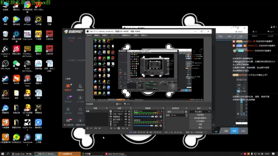Open OBS Edit menu

(97, 35)
